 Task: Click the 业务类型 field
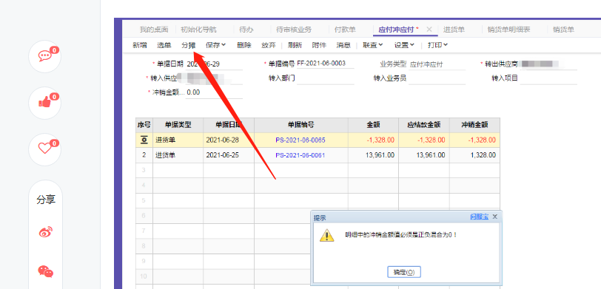[437, 64]
